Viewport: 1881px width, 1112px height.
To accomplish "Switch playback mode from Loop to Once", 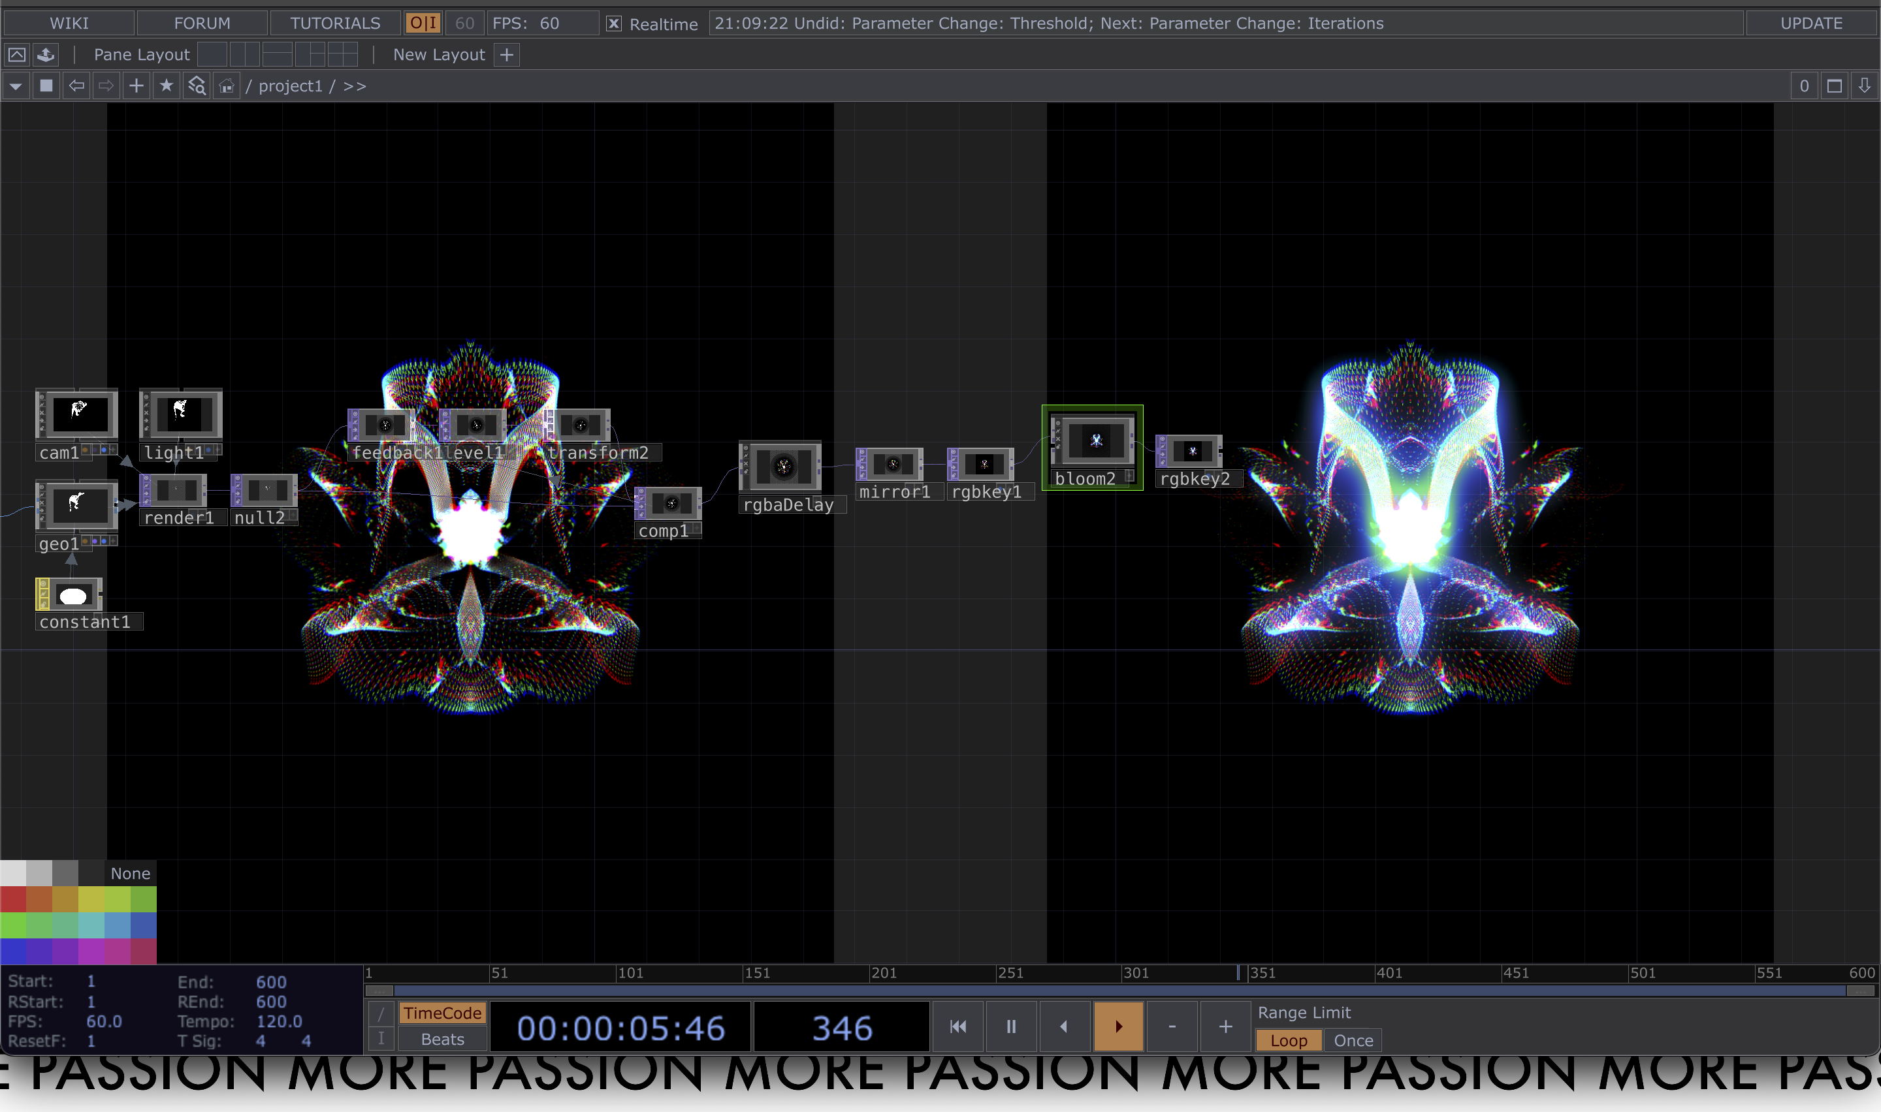I will [1353, 1040].
